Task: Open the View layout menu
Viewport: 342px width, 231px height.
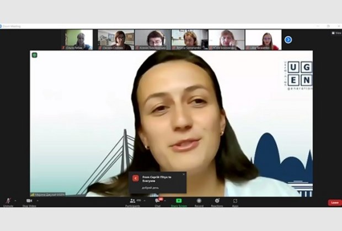Action: [x=336, y=33]
